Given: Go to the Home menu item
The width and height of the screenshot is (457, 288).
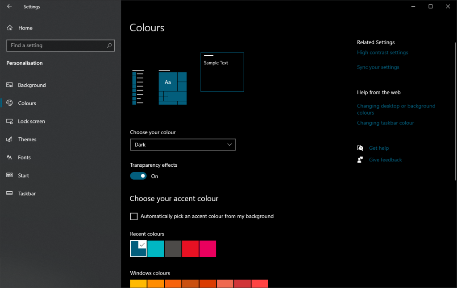Looking at the screenshot, I should point(21,28).
